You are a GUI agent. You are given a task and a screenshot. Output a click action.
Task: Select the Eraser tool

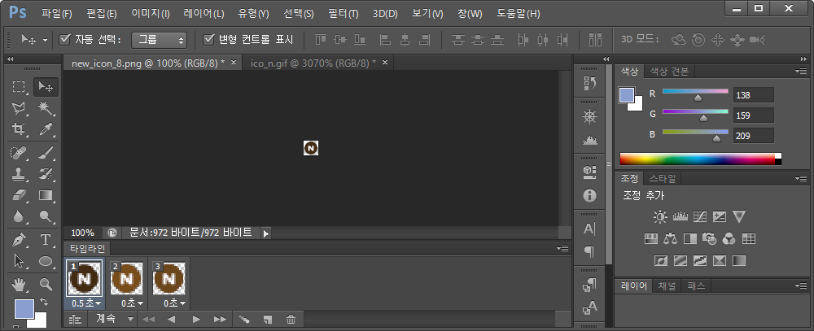[20, 195]
